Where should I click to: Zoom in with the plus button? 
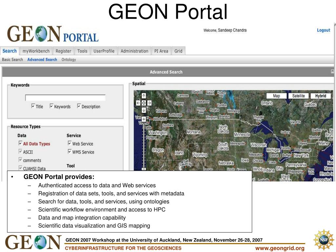(144, 119)
